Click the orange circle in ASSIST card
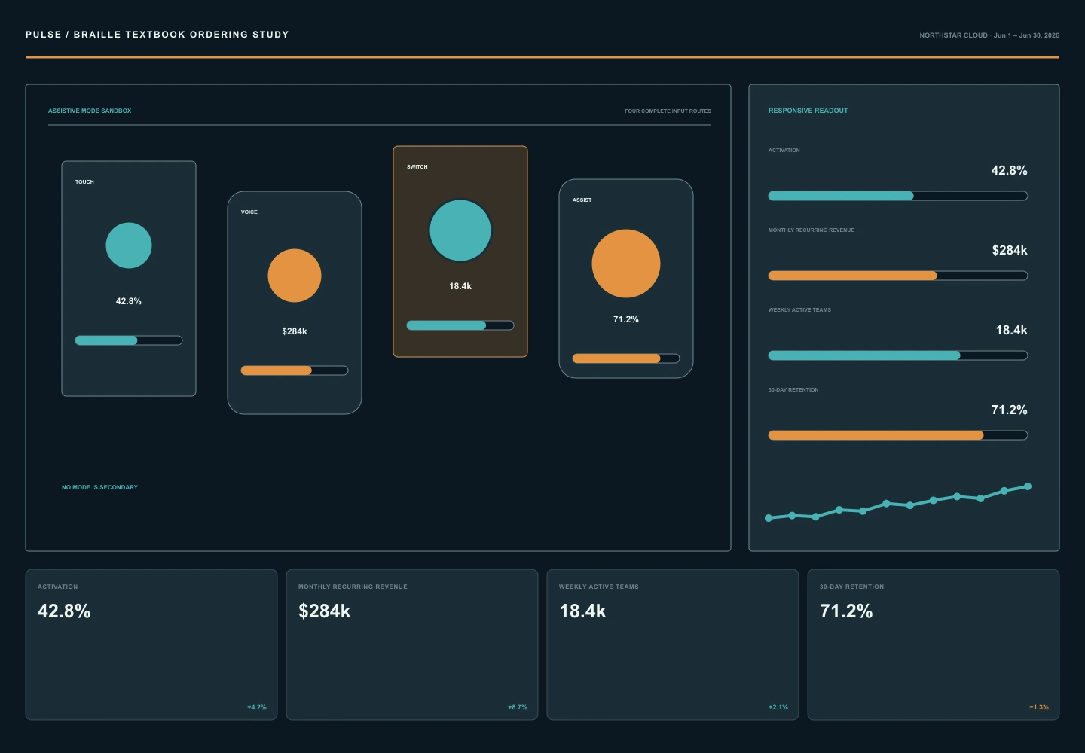This screenshot has height=753, width=1085. [626, 264]
